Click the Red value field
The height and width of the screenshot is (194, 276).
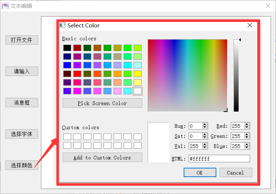pos(238,126)
